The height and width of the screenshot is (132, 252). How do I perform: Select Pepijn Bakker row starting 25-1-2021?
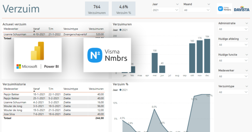(x=54, y=98)
